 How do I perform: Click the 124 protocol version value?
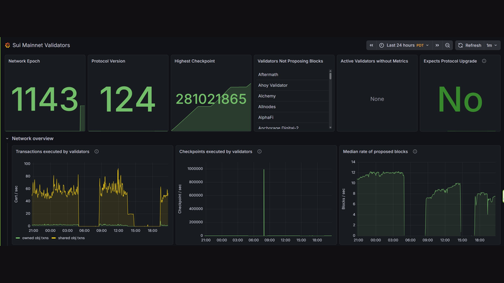(127, 99)
